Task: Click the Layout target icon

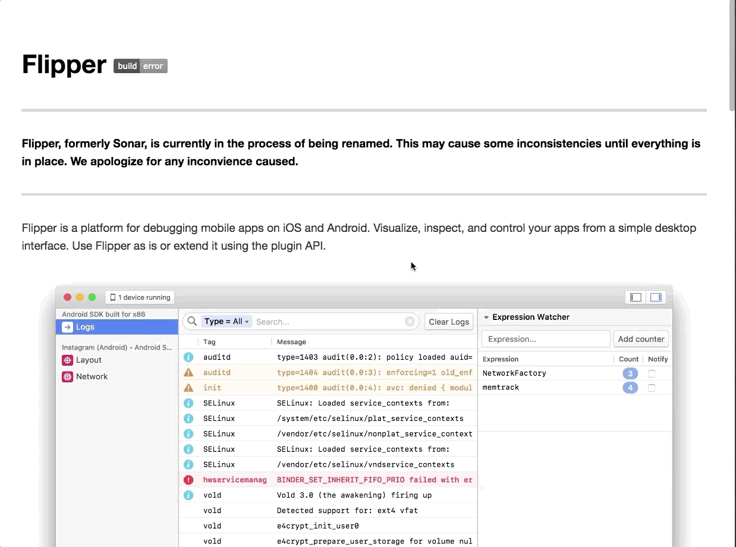Action: tap(68, 360)
